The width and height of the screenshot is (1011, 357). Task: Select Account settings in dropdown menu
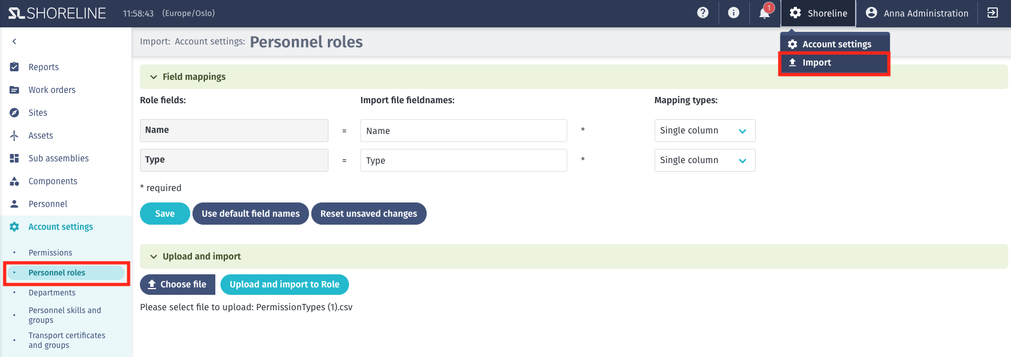(x=835, y=44)
